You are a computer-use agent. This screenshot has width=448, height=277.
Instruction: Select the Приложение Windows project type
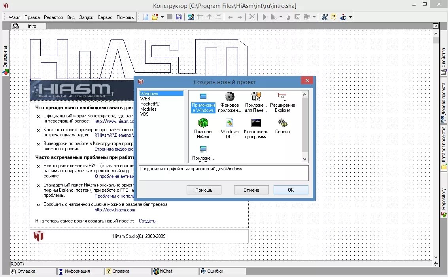[203, 102]
